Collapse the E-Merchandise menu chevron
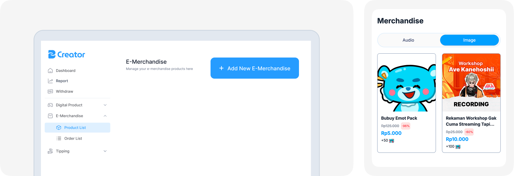The width and height of the screenshot is (514, 176). coord(105,116)
